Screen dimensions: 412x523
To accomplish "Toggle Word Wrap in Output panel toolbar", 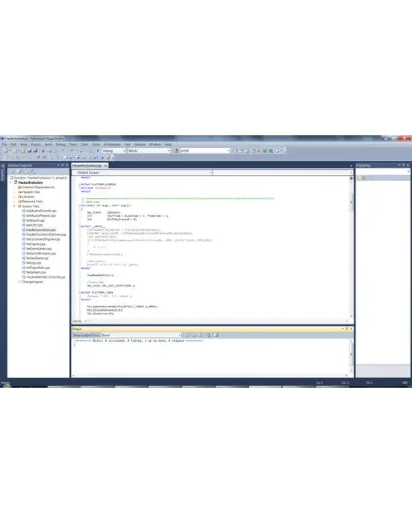I will click(x=216, y=335).
